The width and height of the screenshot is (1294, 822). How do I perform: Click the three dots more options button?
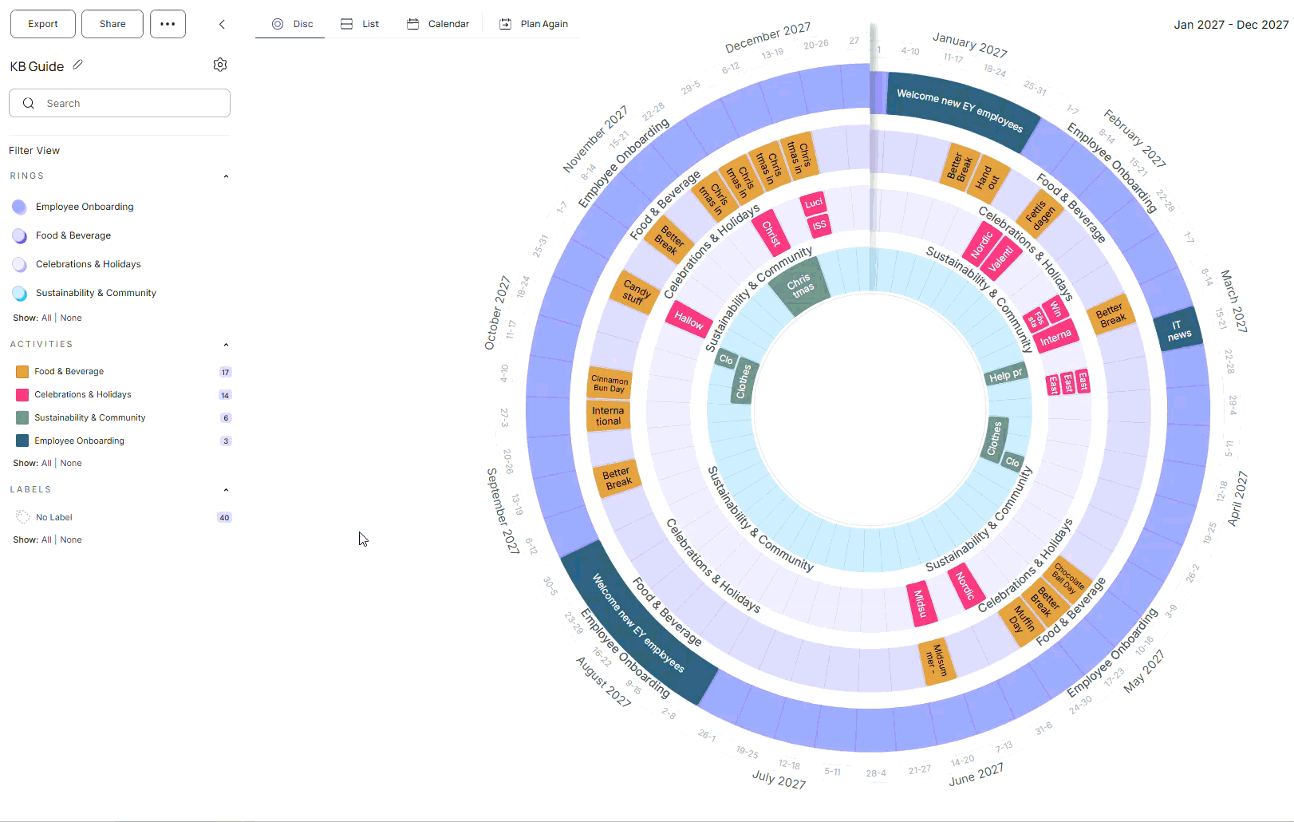[x=168, y=24]
